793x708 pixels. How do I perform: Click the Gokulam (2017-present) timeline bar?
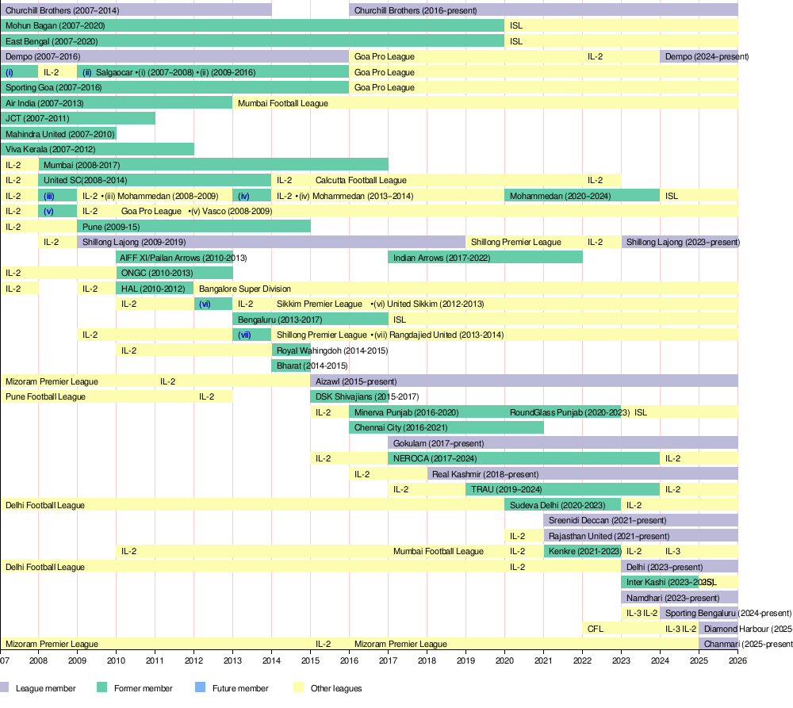563,443
